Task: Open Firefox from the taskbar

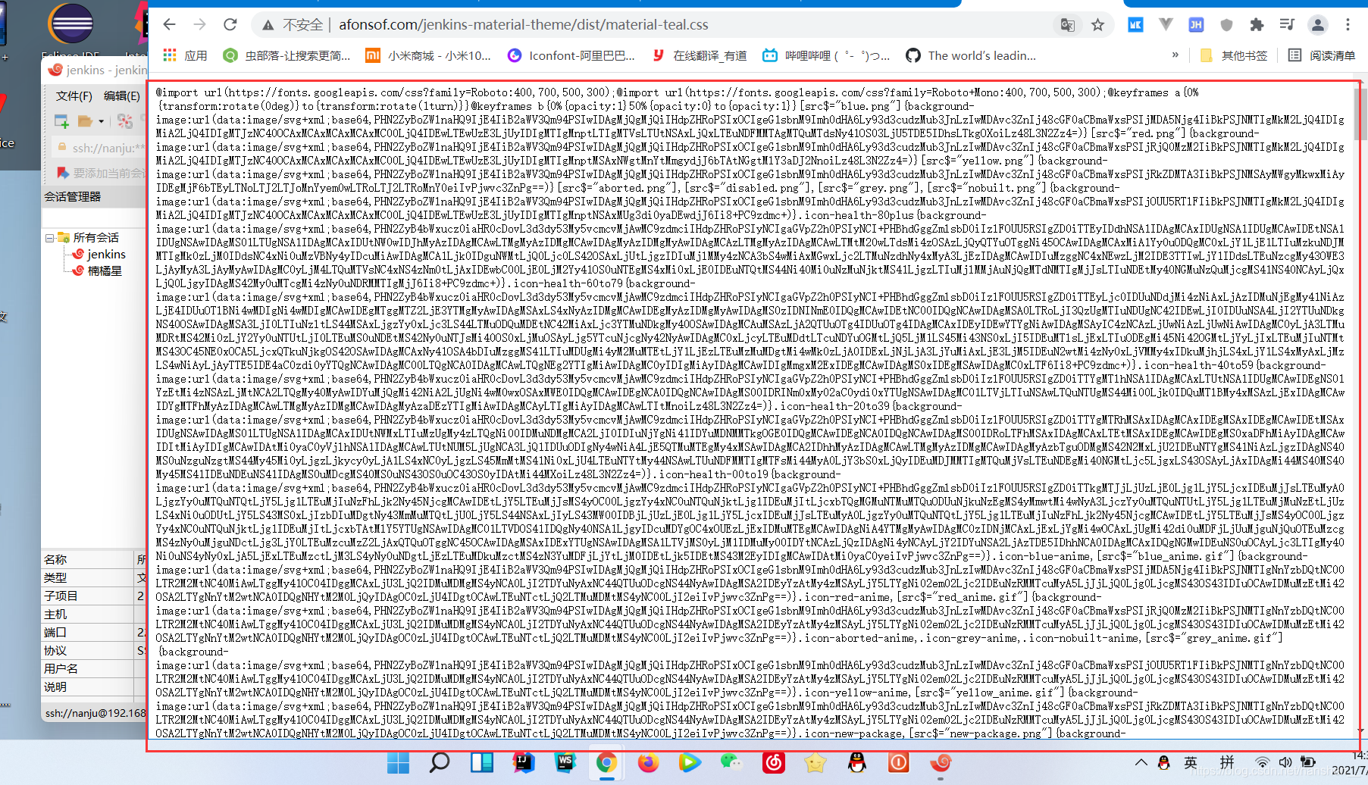Action: click(x=648, y=763)
